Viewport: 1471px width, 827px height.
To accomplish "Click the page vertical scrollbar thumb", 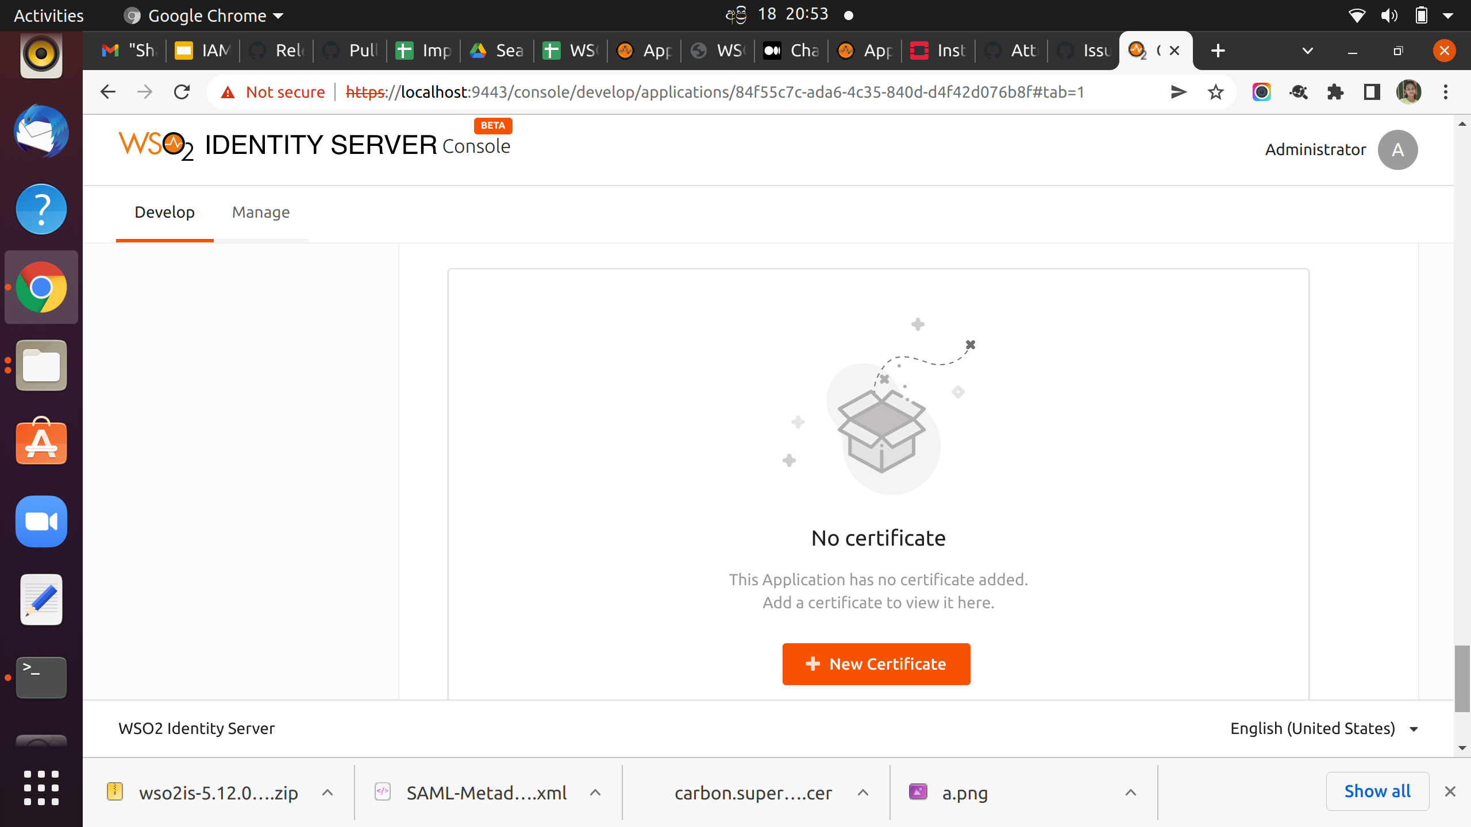I will 1462,678.
